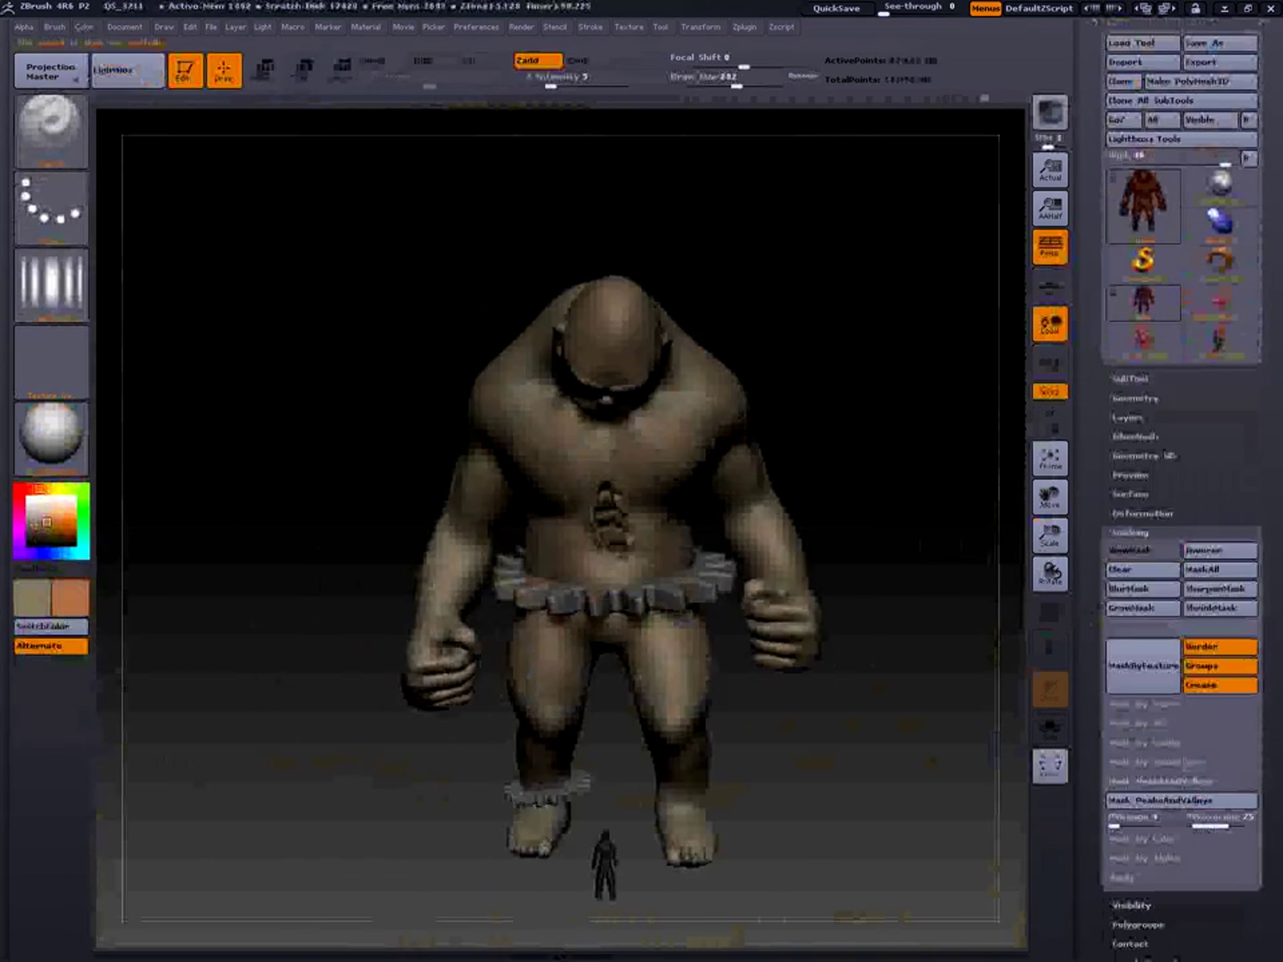Click the Clone All SubTools button
This screenshot has width=1283, height=962.
(1181, 100)
